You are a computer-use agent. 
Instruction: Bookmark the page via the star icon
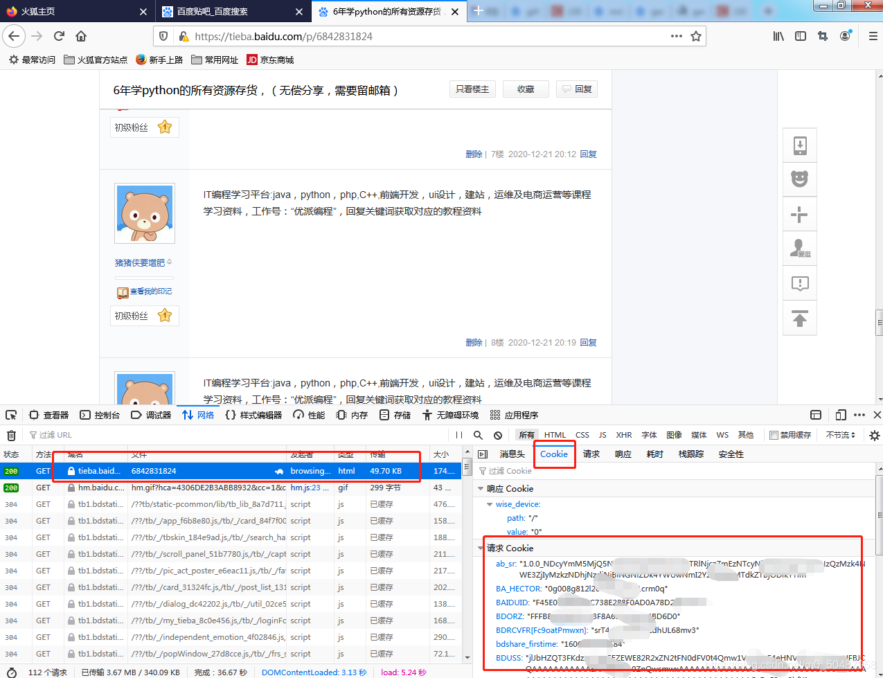point(696,36)
